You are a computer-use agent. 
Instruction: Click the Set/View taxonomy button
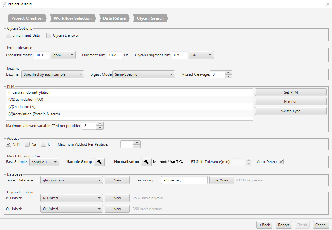(222, 180)
